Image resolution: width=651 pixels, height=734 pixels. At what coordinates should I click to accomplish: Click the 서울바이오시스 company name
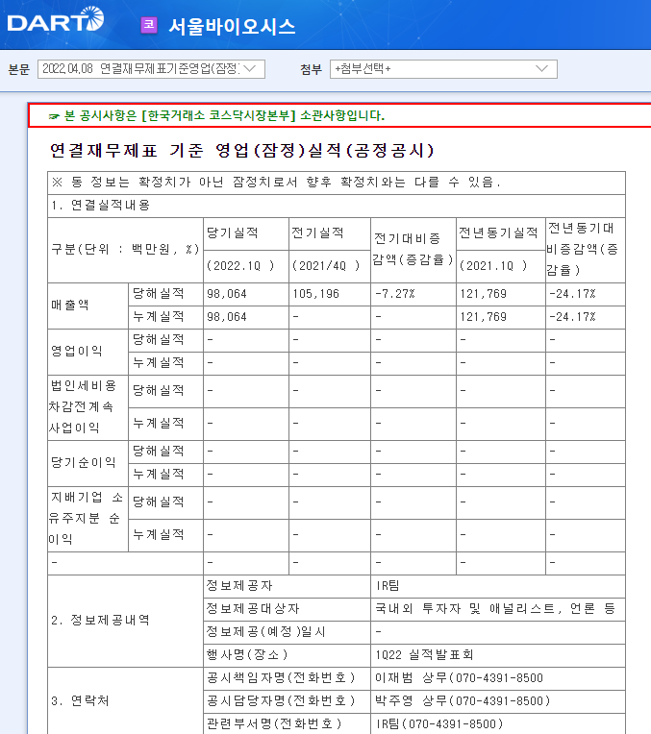(x=232, y=26)
